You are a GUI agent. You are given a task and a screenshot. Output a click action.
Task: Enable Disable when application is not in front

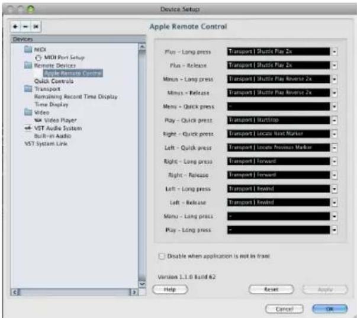click(162, 256)
